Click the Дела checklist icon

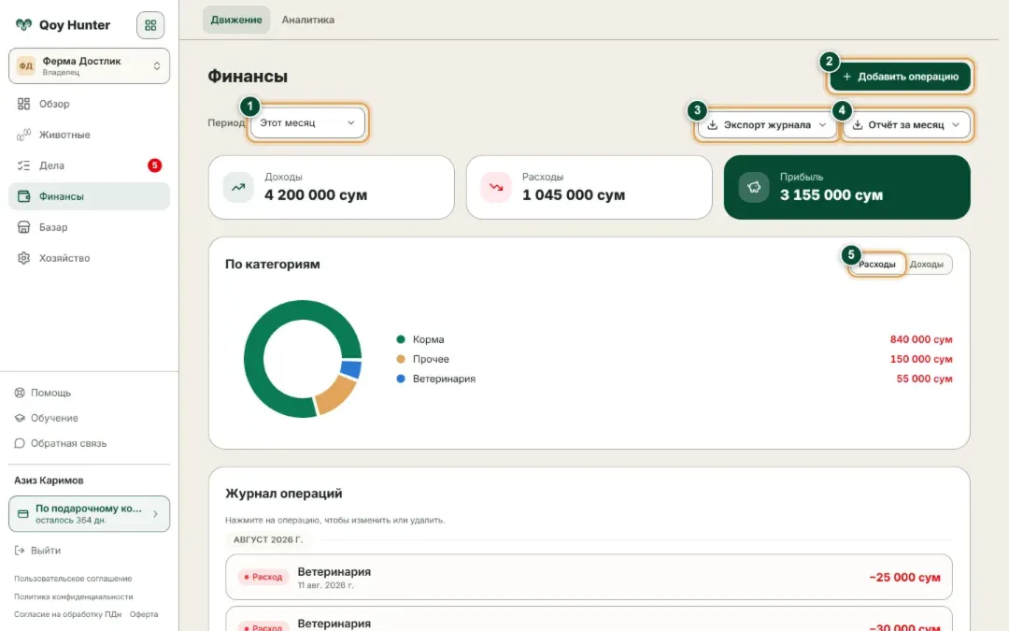coord(23,165)
